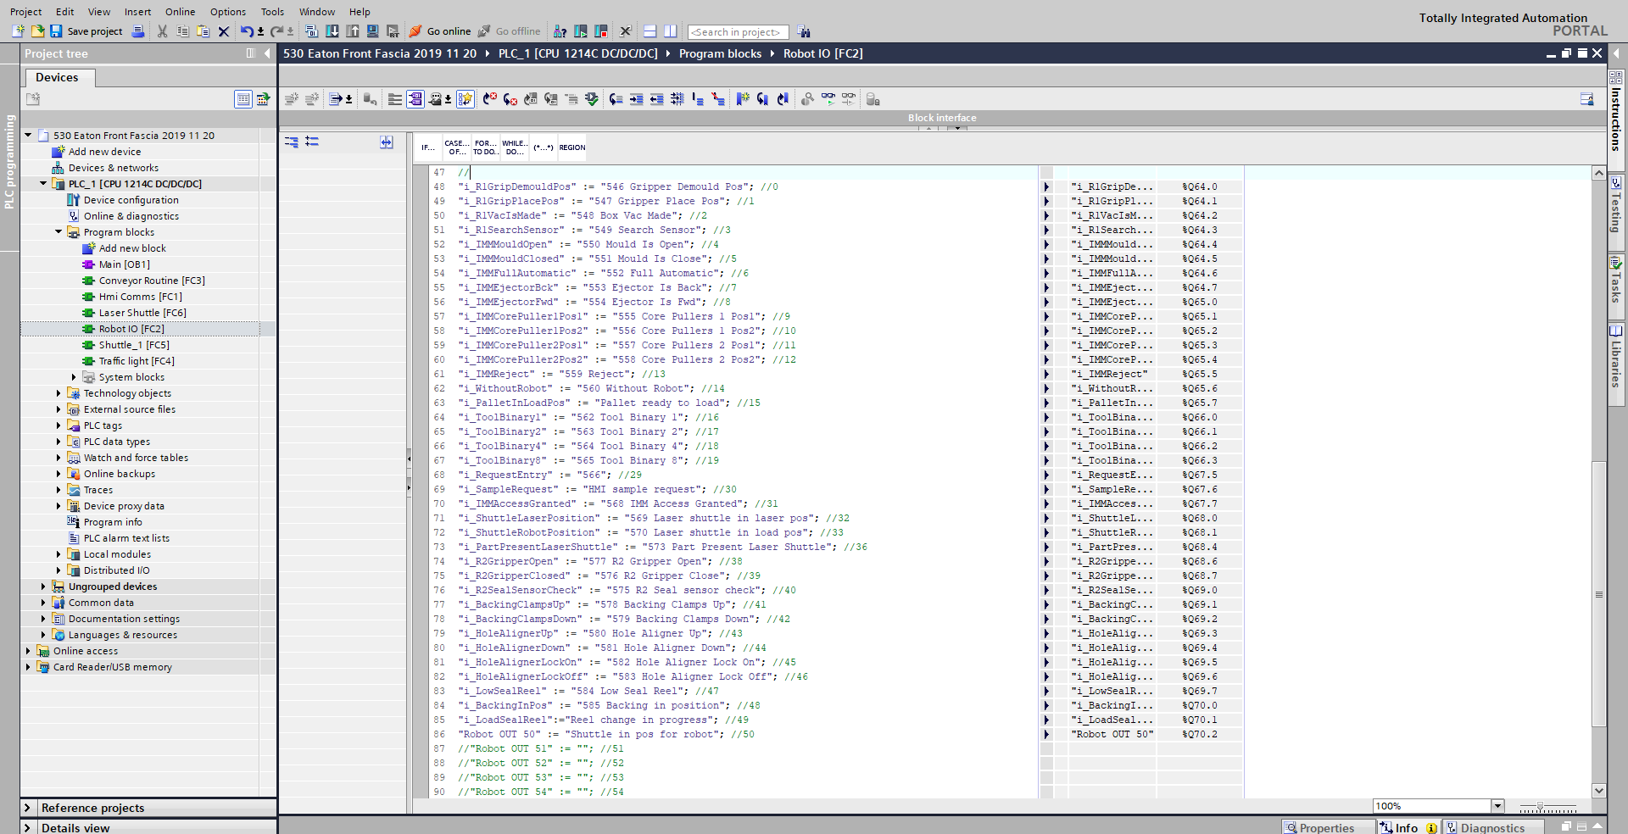Image resolution: width=1628 pixels, height=834 pixels.
Task: Insert a REGION code template
Action: click(x=571, y=147)
